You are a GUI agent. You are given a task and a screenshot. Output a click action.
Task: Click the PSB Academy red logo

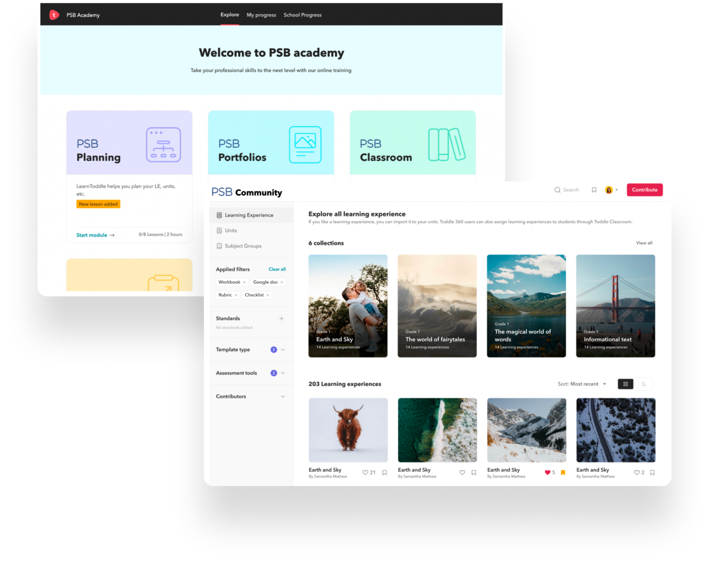(x=54, y=15)
